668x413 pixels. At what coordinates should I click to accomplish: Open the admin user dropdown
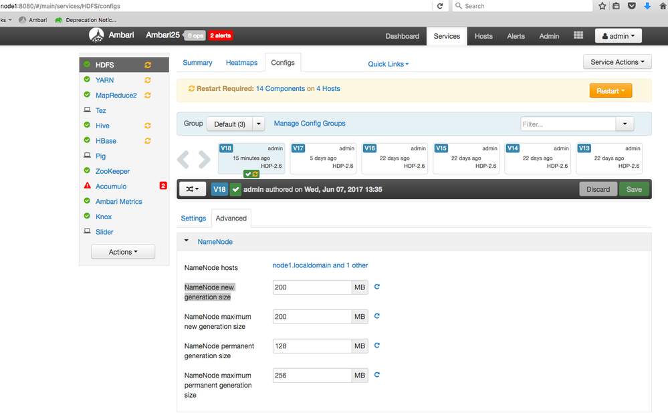[x=618, y=36]
